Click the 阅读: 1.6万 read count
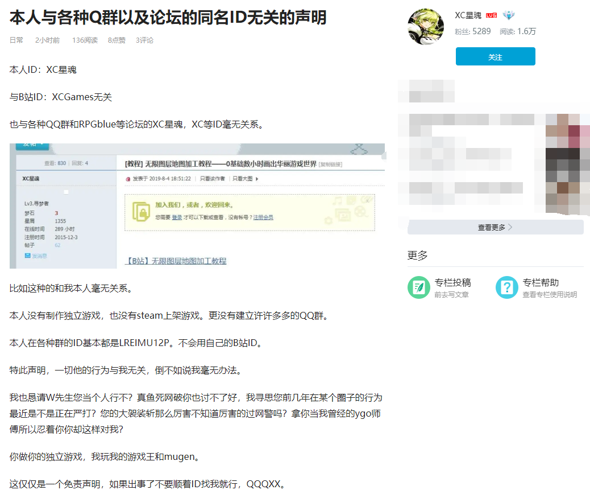The width and height of the screenshot is (590, 498). click(x=517, y=31)
